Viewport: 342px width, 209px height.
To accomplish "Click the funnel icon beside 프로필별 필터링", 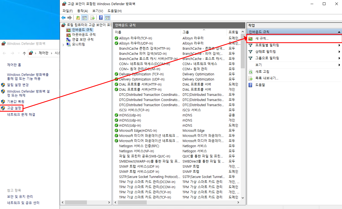I will pos(250,45).
